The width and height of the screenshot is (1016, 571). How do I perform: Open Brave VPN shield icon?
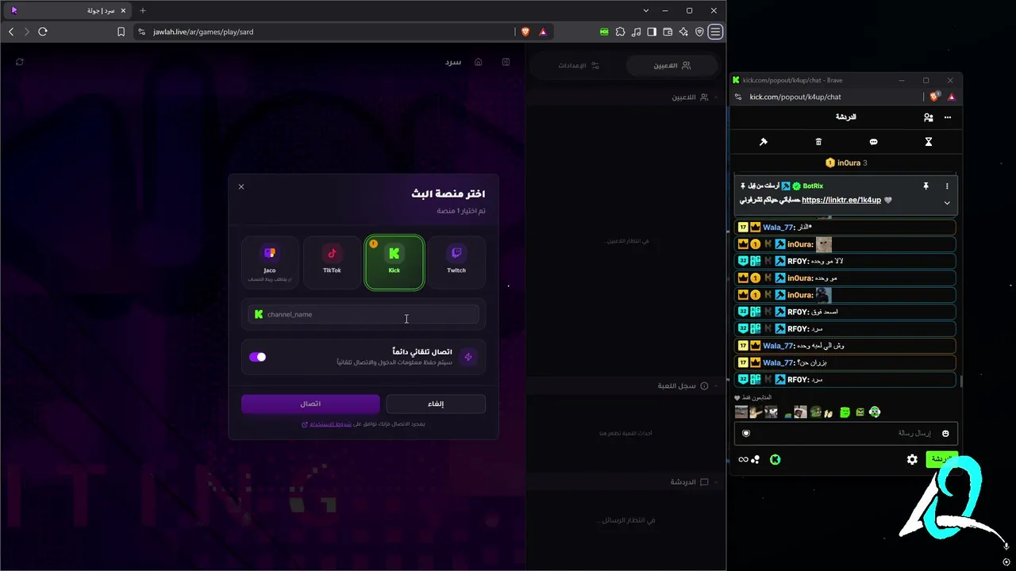tap(699, 32)
